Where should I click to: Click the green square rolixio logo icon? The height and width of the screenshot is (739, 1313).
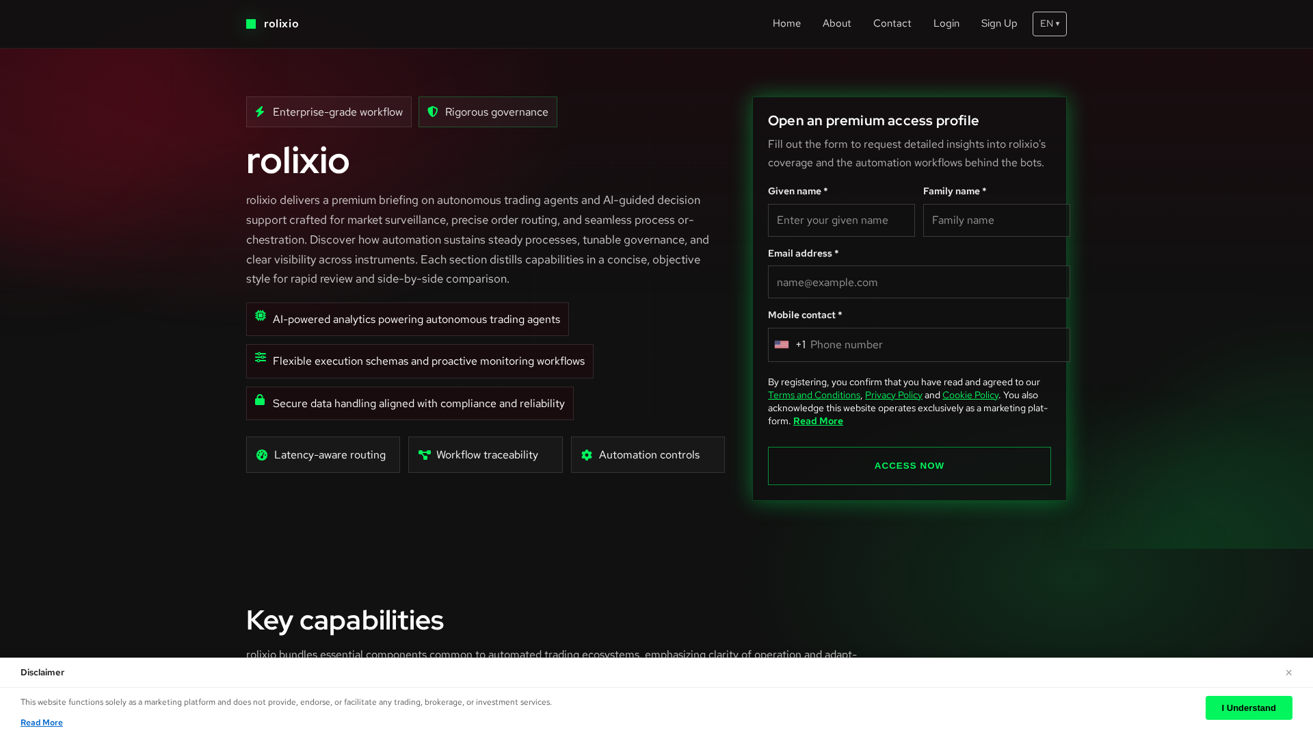(x=251, y=24)
